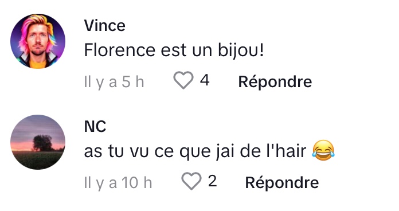Click the word 'bijou!' in Vince's comment
399x211 pixels.
click(241, 50)
